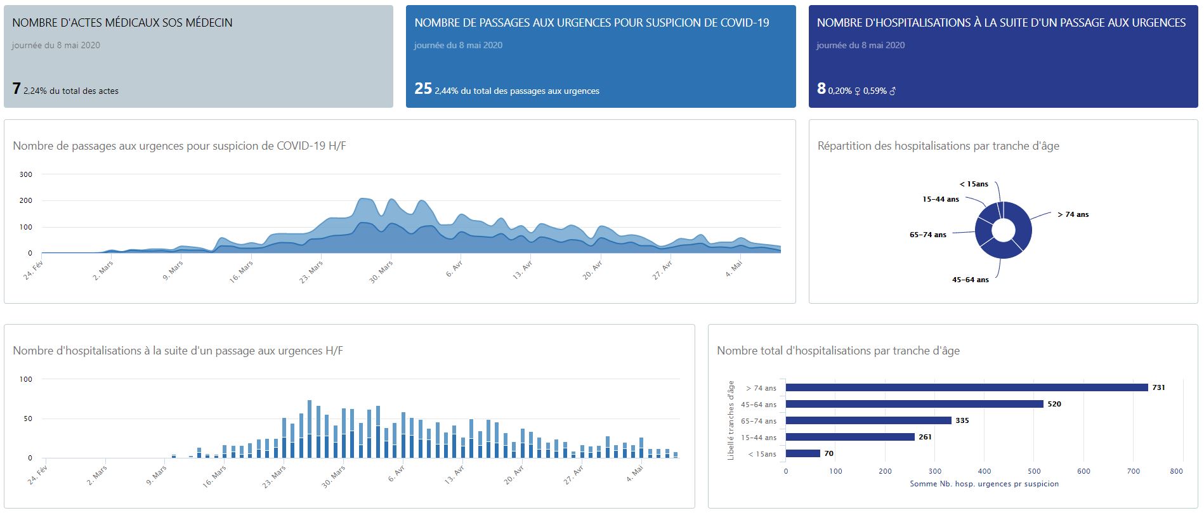The height and width of the screenshot is (513, 1204).
Task: Click 'Libellé tranches d'âge' vertical axis title
Action: click(x=731, y=420)
